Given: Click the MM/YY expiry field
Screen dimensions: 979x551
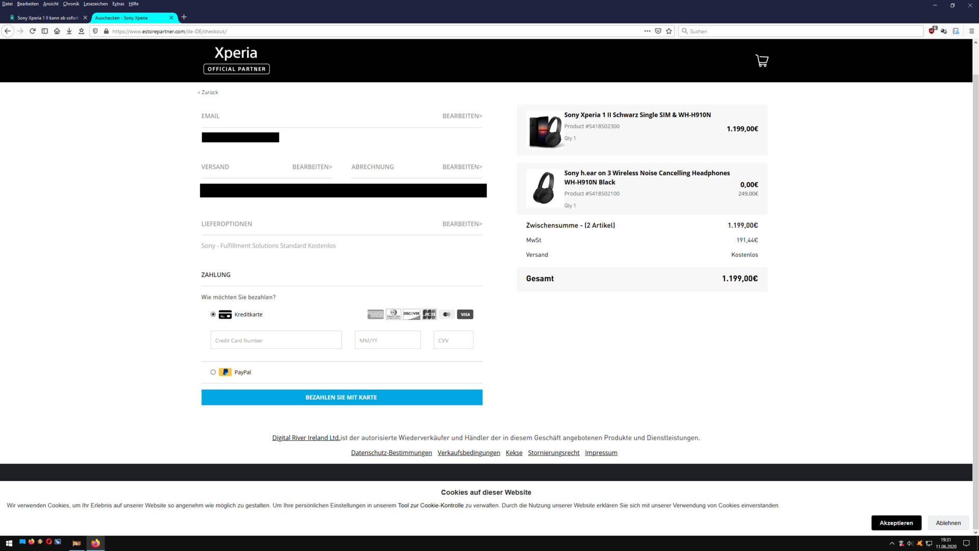Looking at the screenshot, I should [x=388, y=340].
